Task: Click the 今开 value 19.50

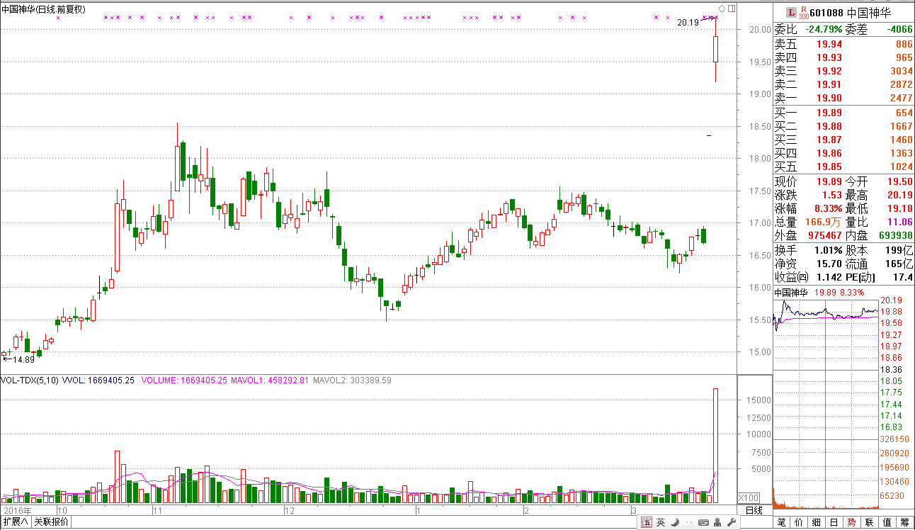Action: [x=900, y=182]
